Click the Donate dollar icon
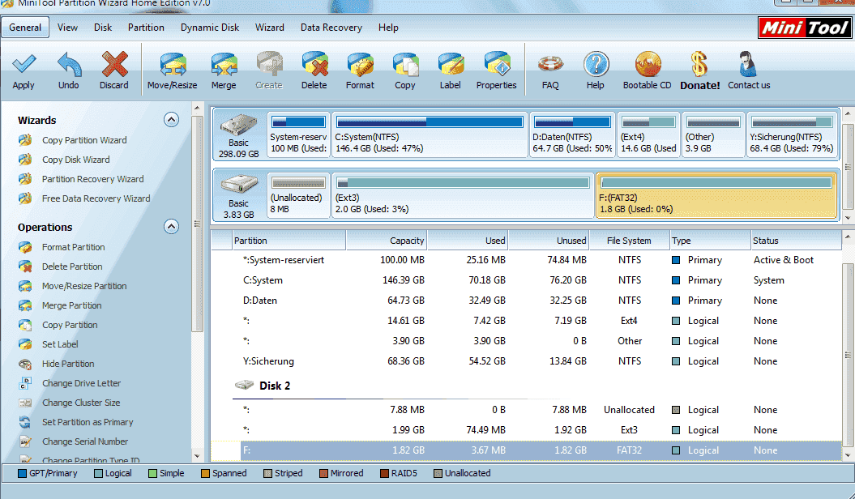The image size is (855, 499). pyautogui.click(x=699, y=64)
